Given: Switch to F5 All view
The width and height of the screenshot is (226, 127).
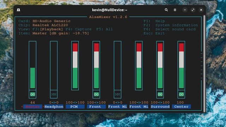Looking at the screenshot, I should (x=105, y=29).
